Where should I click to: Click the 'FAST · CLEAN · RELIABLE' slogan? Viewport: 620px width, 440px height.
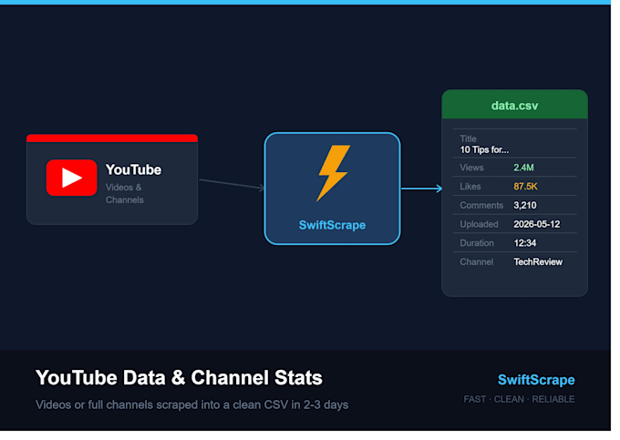pyautogui.click(x=519, y=399)
